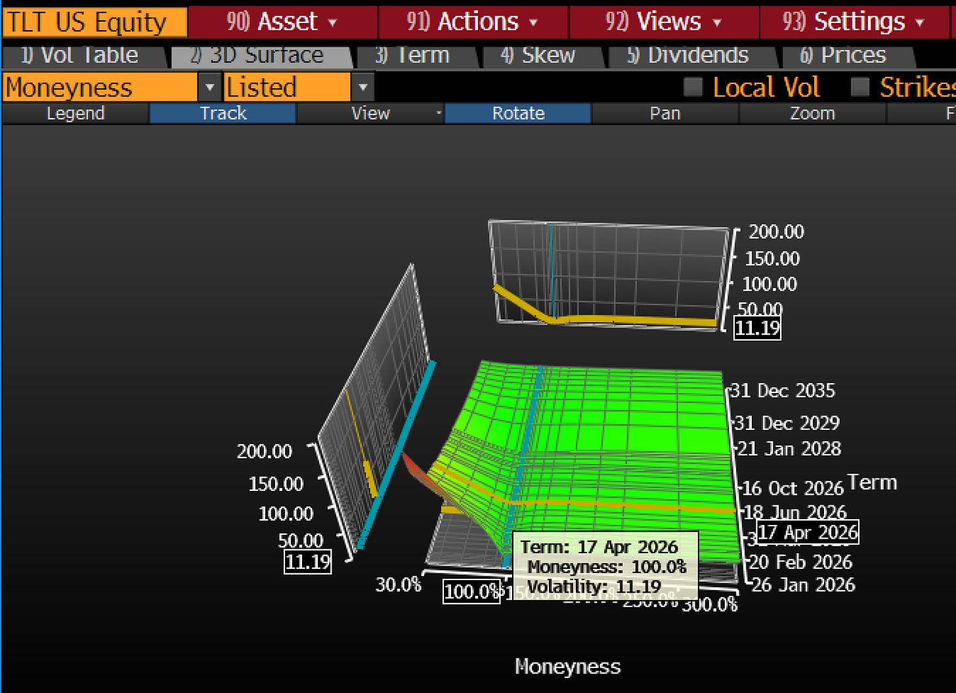
Task: Click the Legend toolbar button
Action: 76,114
